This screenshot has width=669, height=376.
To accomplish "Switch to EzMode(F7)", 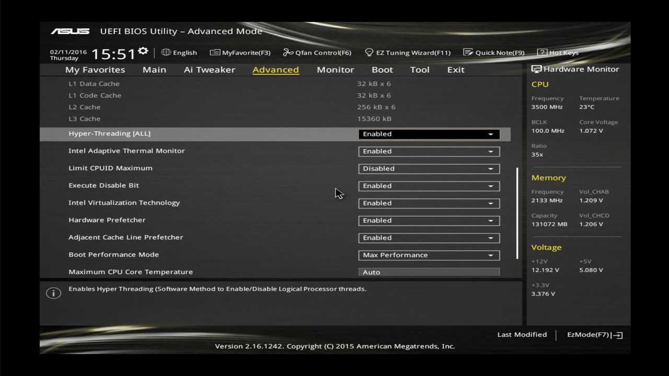I will [x=595, y=335].
